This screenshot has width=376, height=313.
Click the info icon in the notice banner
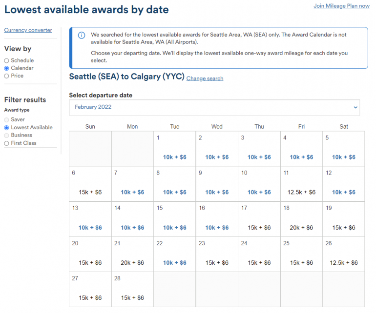(81, 35)
